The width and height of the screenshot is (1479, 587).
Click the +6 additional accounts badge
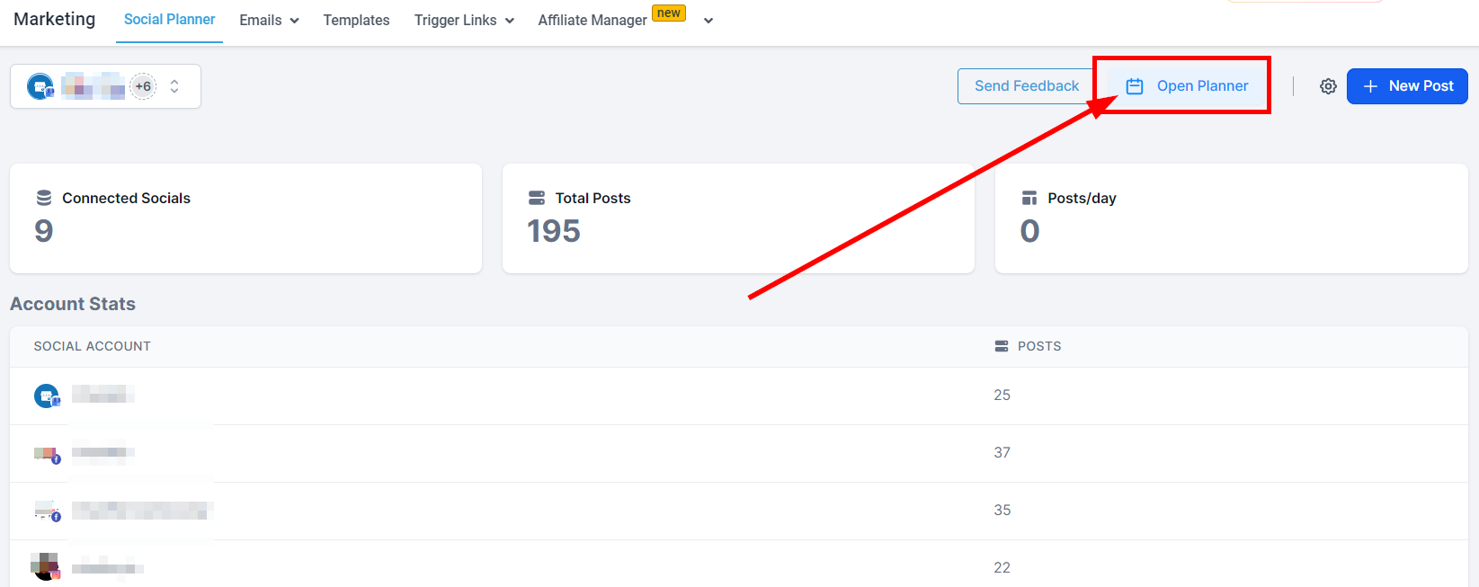click(x=143, y=86)
